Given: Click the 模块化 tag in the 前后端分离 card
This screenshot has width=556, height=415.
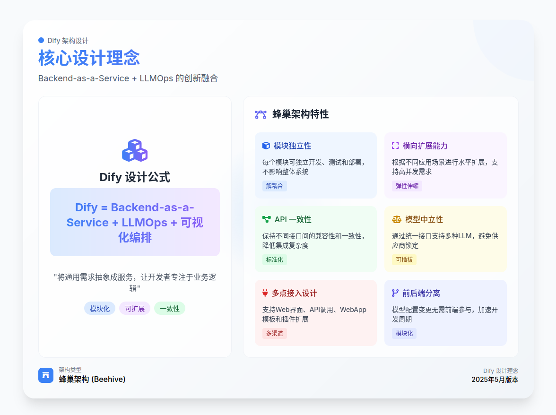Looking at the screenshot, I should click(x=404, y=333).
